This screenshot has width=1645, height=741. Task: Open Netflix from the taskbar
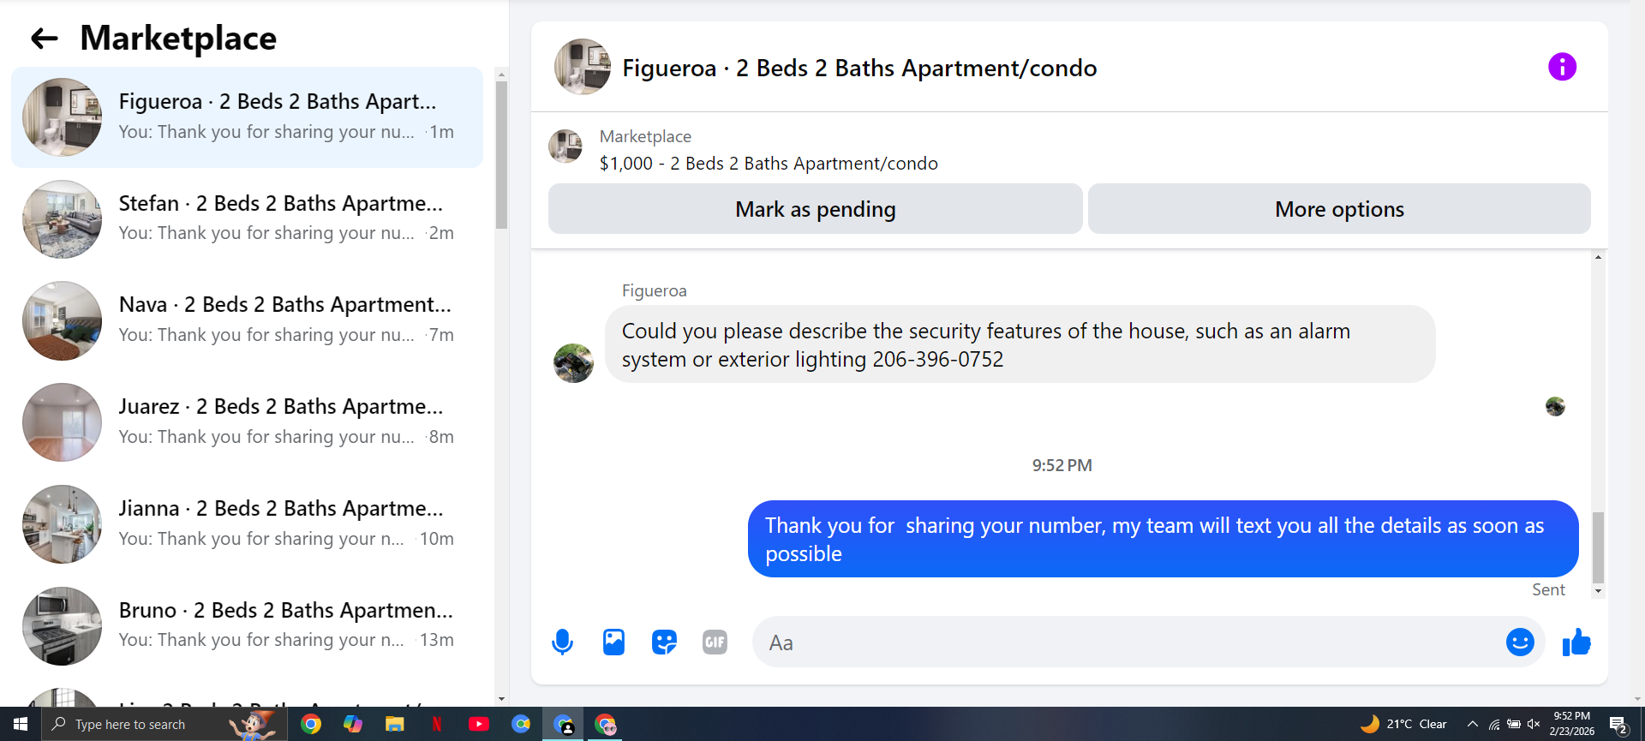coord(437,724)
